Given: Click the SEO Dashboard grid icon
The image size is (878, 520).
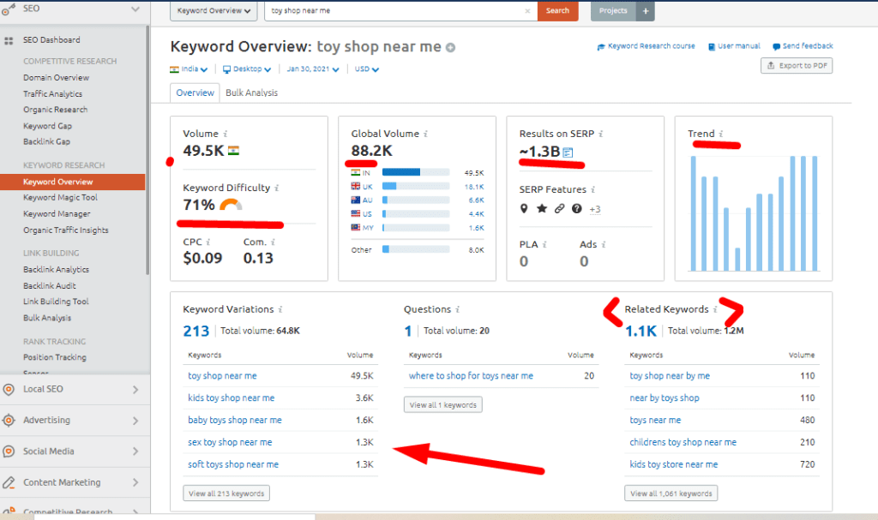Looking at the screenshot, I should click(9, 40).
